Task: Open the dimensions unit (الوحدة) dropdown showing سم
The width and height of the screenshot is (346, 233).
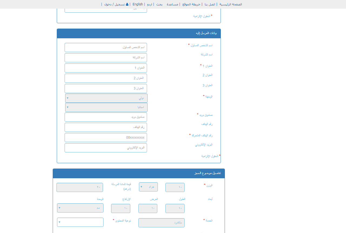Action: point(80,208)
